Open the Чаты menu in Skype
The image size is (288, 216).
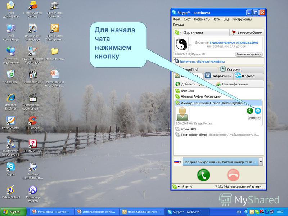216,19
